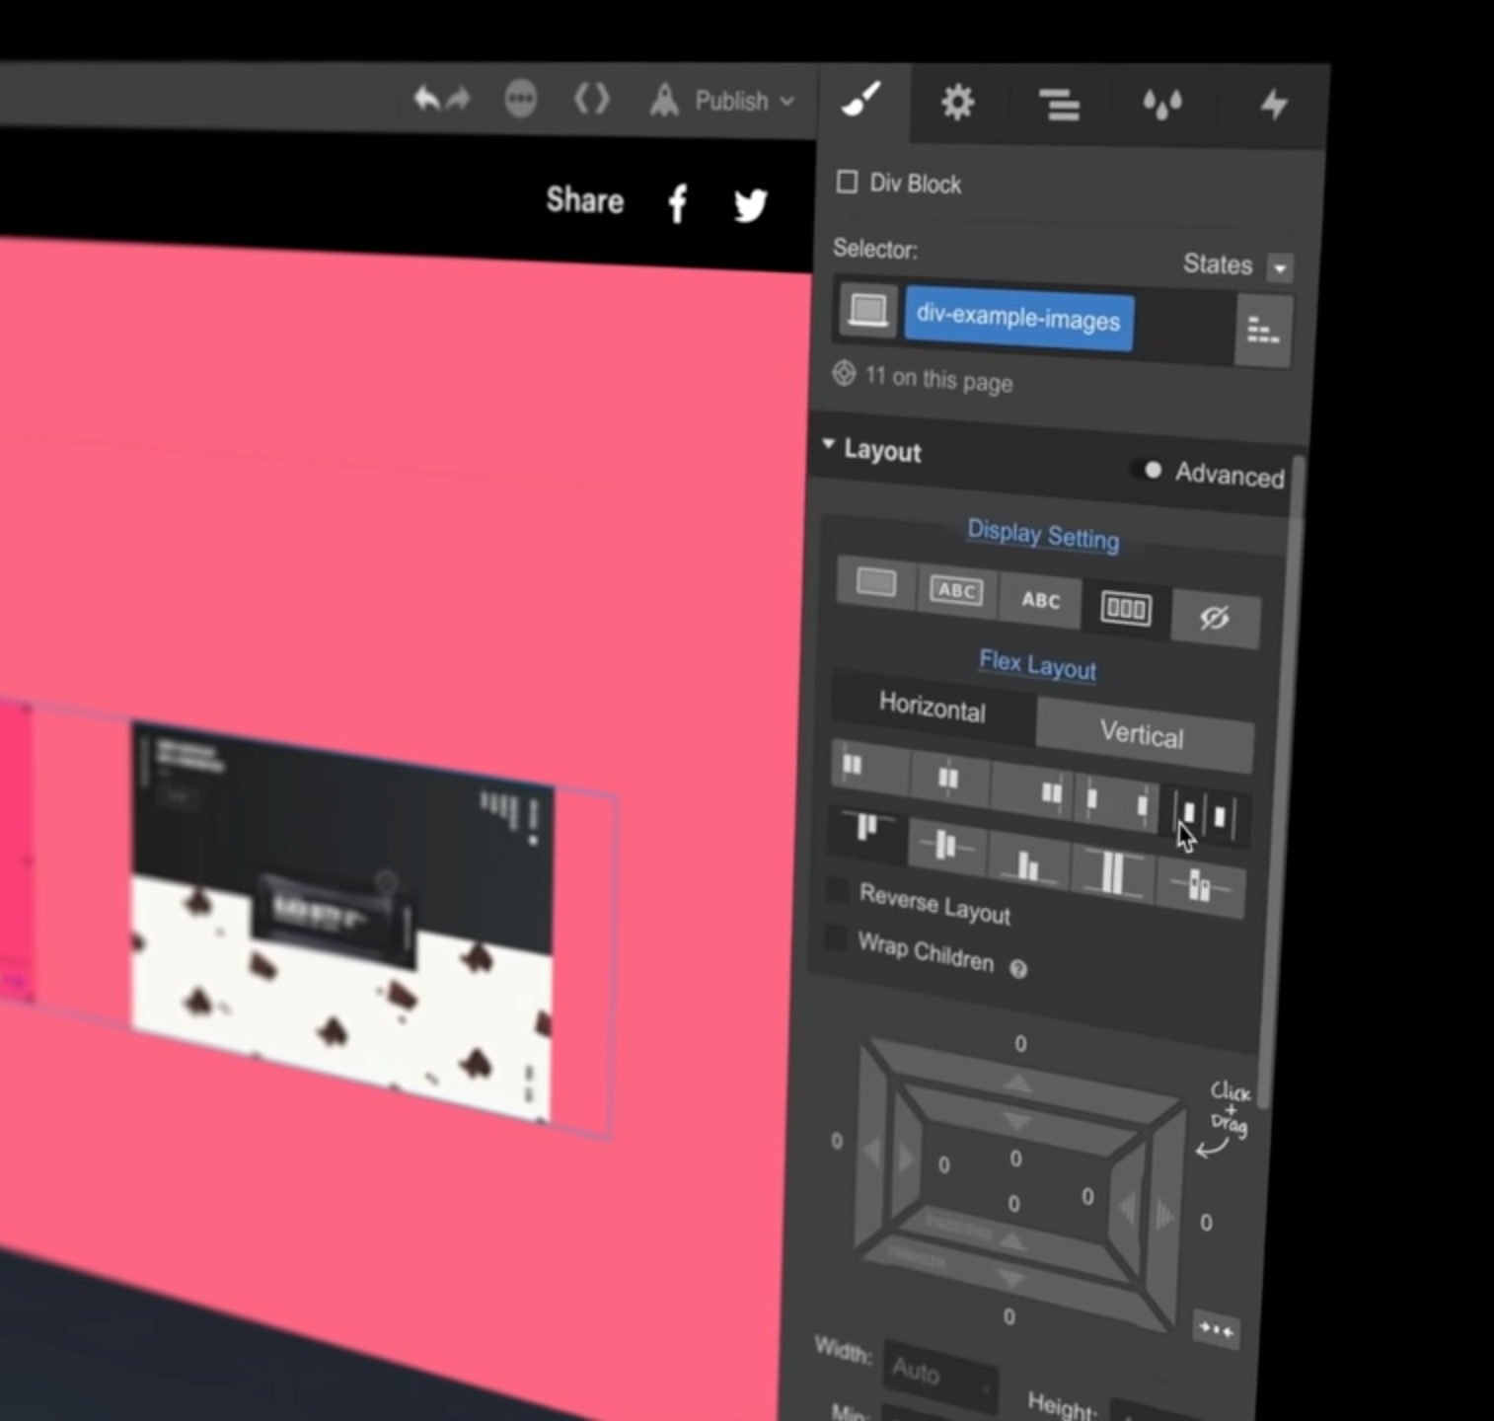Screen dimensions: 1494x1421
Task: Select Horizontal flex direction
Action: (x=933, y=709)
